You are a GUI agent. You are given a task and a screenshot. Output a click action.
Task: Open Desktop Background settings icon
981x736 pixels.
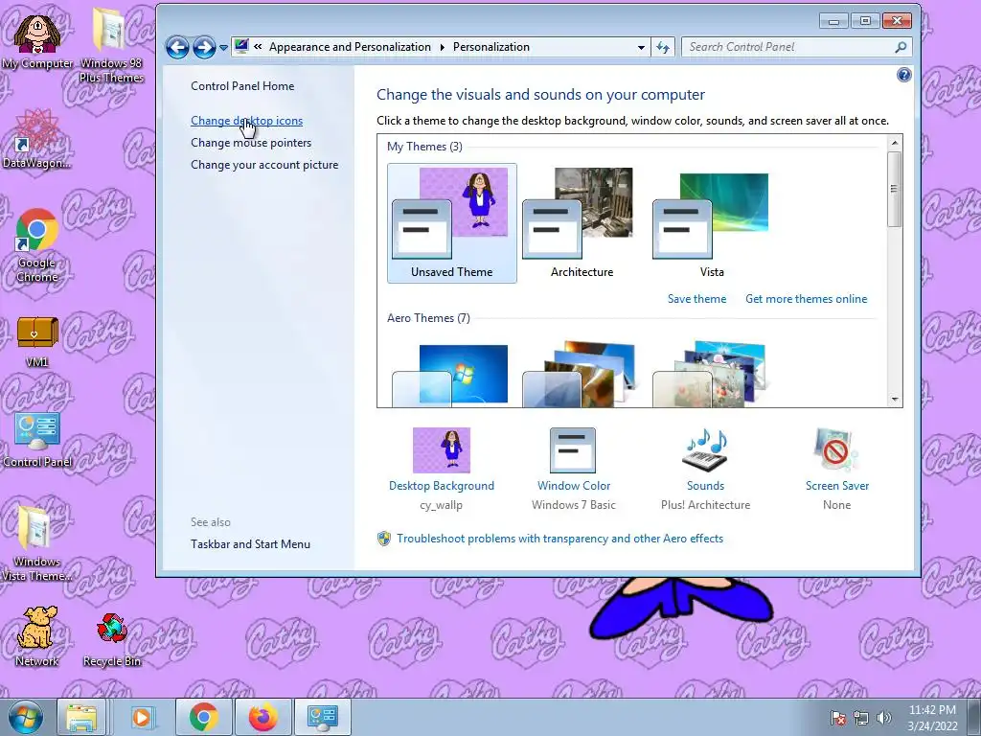click(x=441, y=450)
